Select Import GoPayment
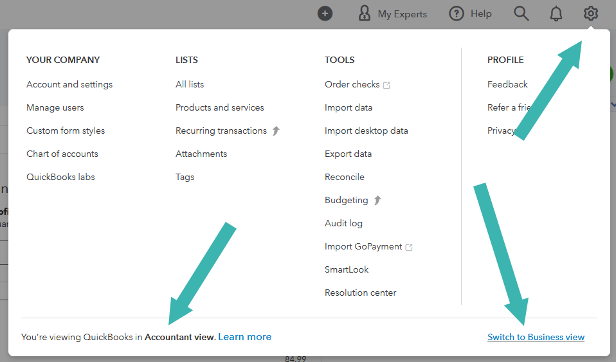The width and height of the screenshot is (616, 362). coord(363,246)
